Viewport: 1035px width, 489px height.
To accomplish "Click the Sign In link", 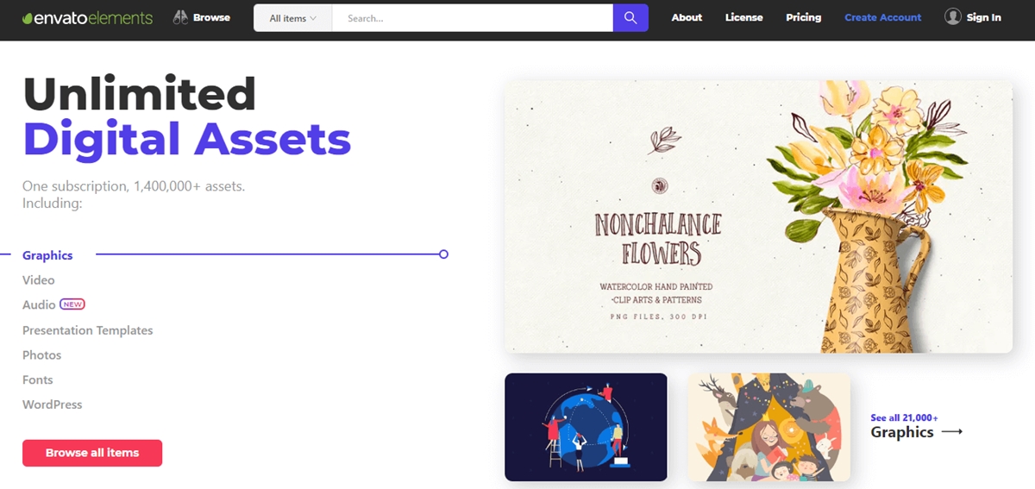I will 983,17.
